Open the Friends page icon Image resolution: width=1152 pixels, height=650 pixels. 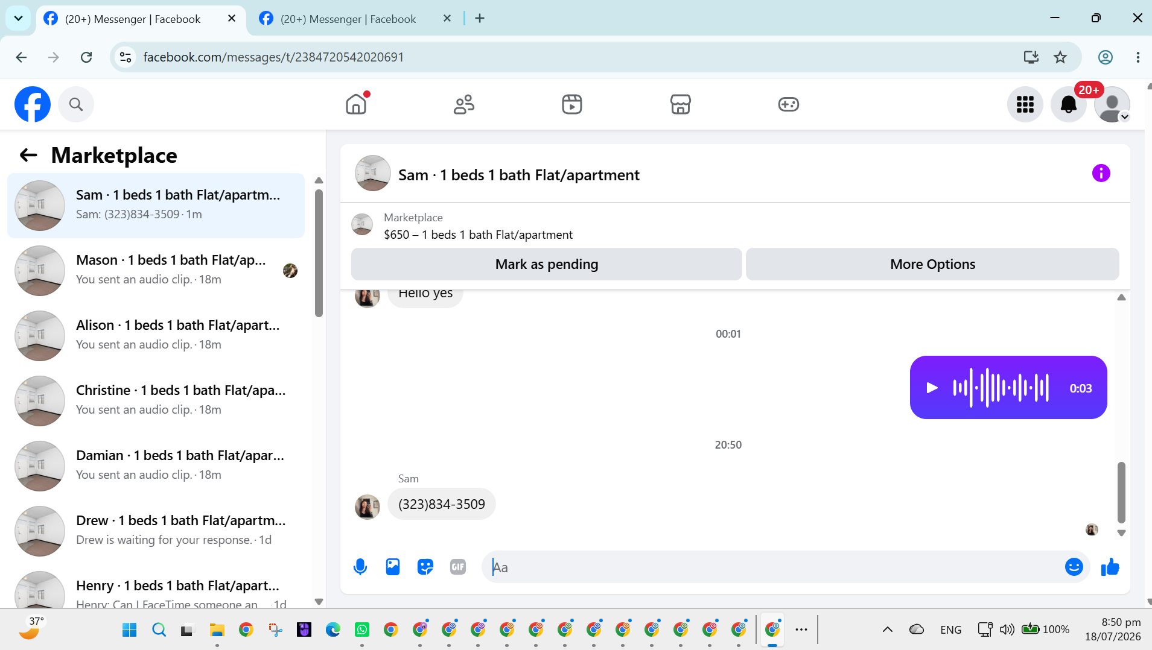tap(464, 104)
